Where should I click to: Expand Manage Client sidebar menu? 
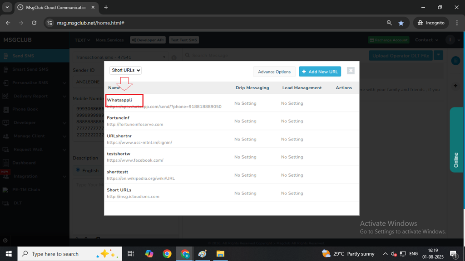(x=35, y=136)
